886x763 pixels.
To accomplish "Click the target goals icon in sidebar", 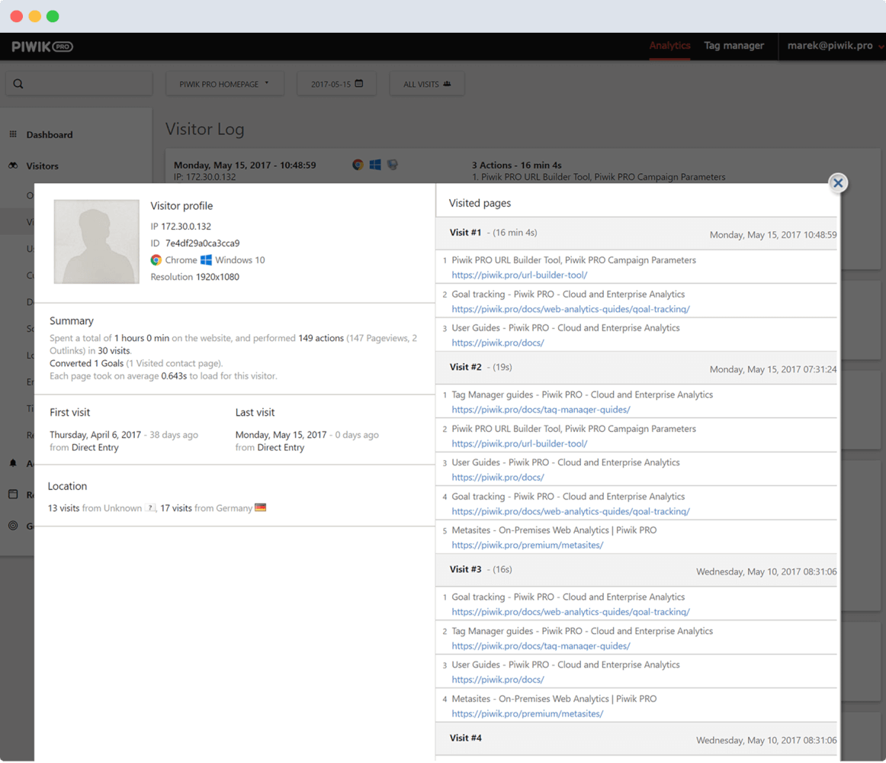I will [13, 525].
